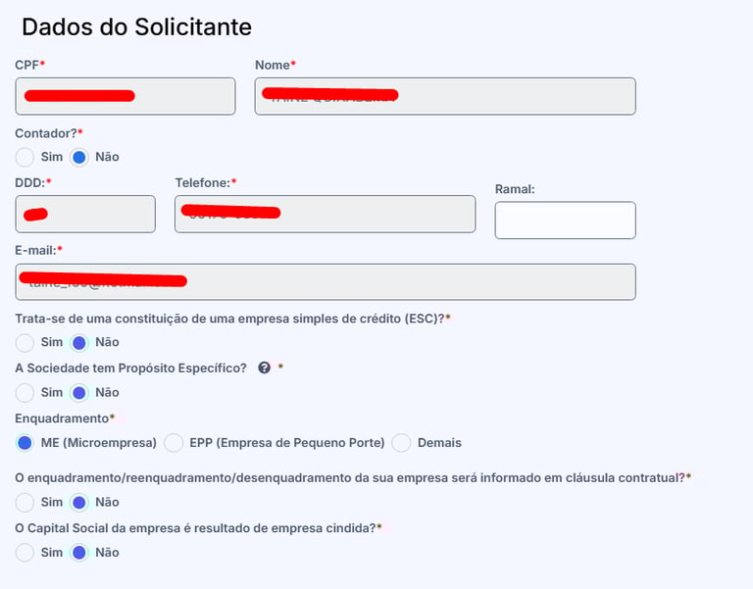This screenshot has height=589, width=753.
Task: Choose Sim for Capital Social empresa cindida
Action: (x=25, y=553)
